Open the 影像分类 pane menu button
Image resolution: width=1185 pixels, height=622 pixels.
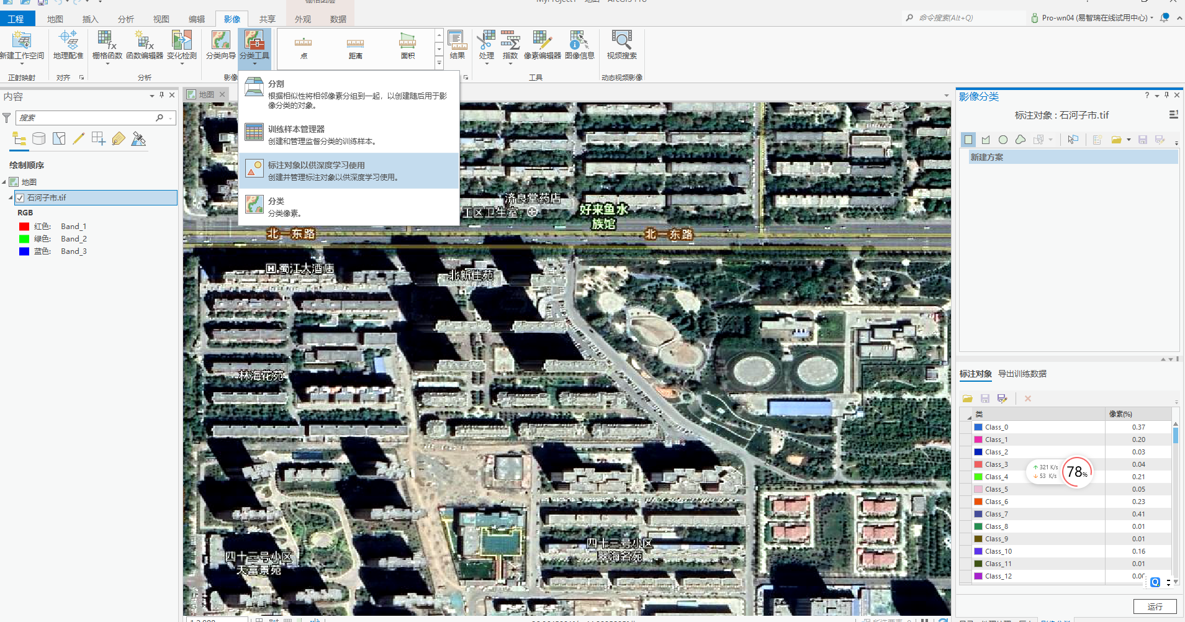pyautogui.click(x=1173, y=115)
